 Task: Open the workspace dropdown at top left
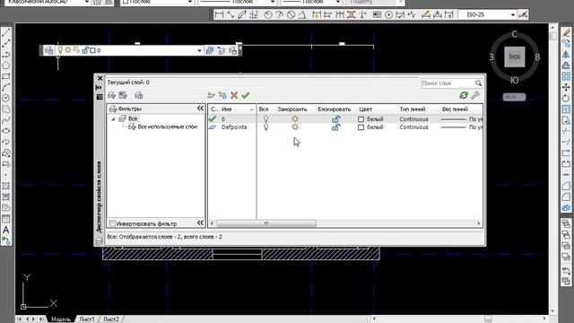86,2
